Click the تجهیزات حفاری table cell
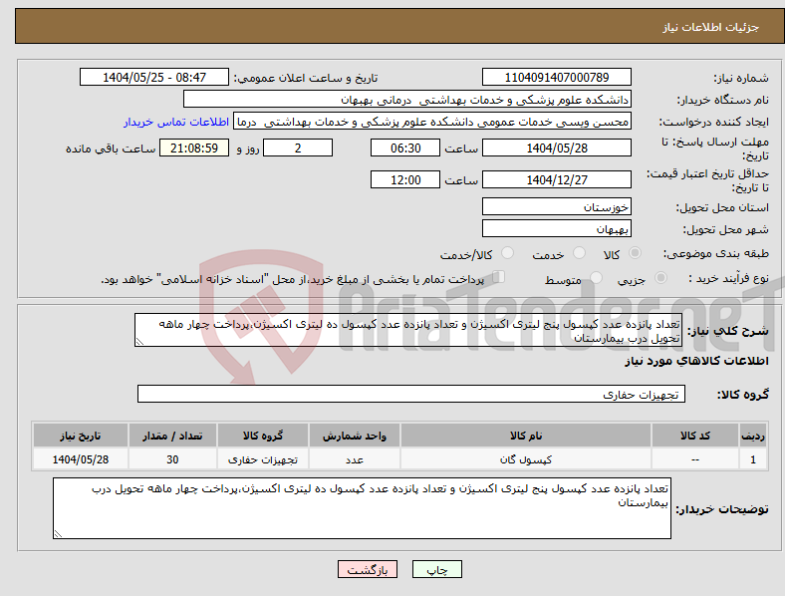The image size is (785, 596). point(263,459)
